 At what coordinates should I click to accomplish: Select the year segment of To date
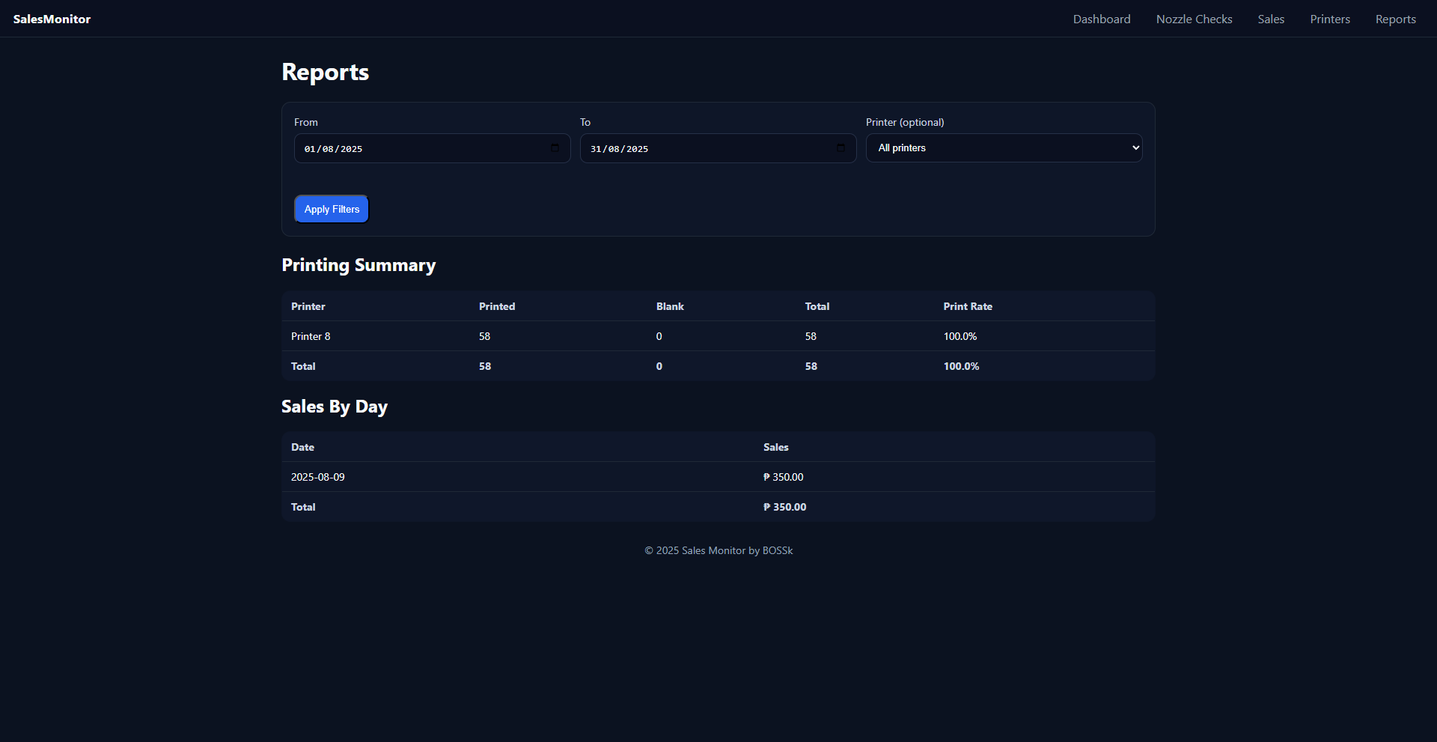tap(637, 149)
